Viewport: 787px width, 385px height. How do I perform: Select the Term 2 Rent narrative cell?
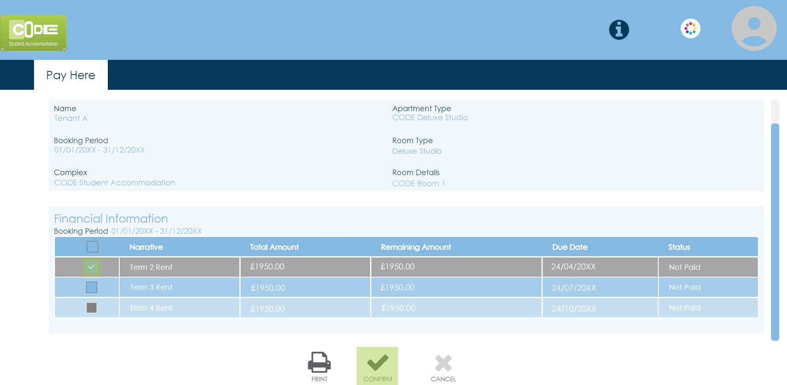coord(180,267)
